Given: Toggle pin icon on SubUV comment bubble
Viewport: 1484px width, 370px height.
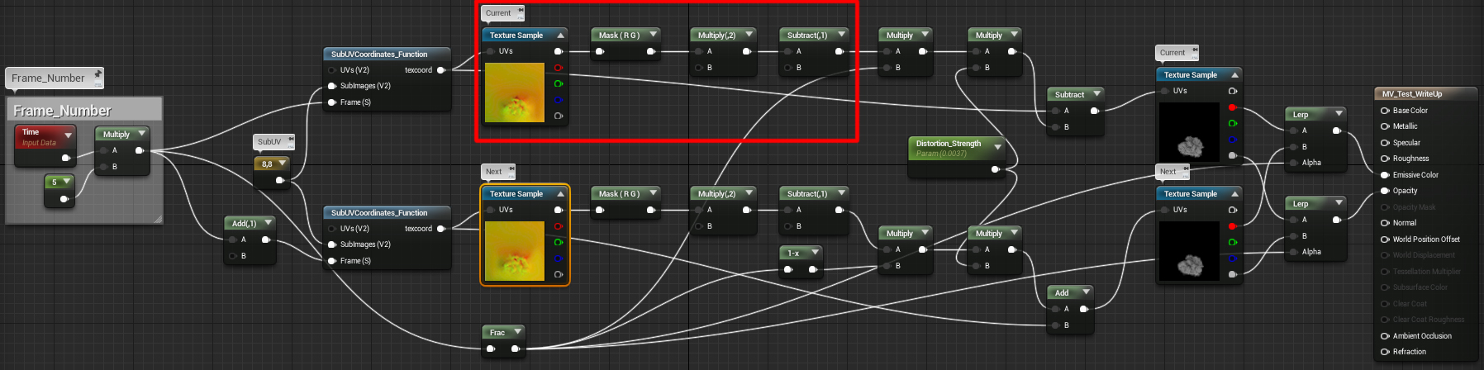Looking at the screenshot, I should [291, 140].
